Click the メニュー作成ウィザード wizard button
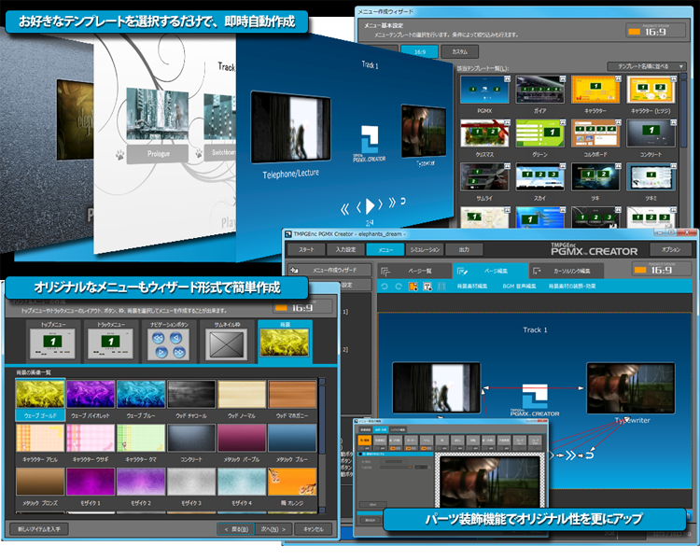The image size is (700, 560). pyautogui.click(x=329, y=270)
